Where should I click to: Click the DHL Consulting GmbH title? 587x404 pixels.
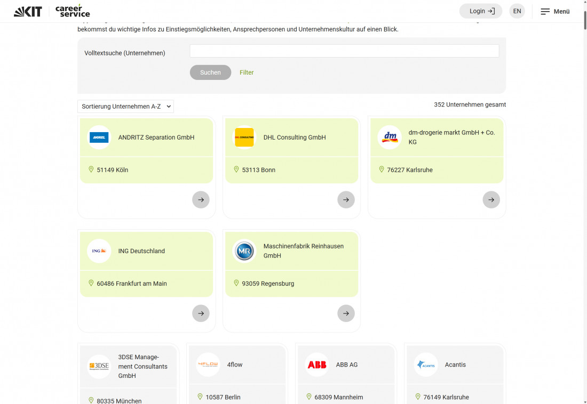point(295,138)
